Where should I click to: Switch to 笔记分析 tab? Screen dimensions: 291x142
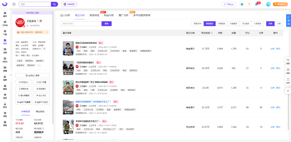coord(80,15)
